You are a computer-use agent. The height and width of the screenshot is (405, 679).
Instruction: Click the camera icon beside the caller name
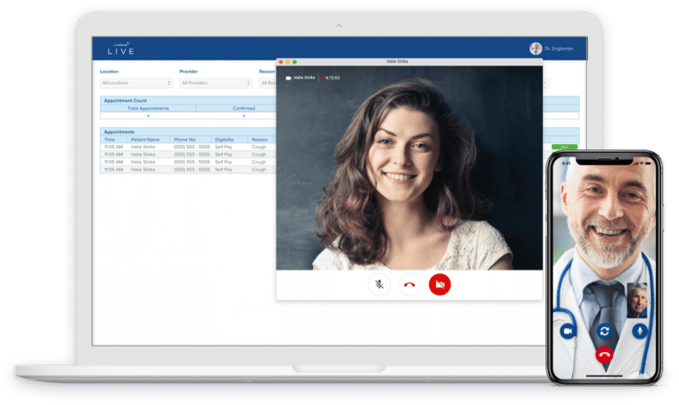tap(288, 78)
